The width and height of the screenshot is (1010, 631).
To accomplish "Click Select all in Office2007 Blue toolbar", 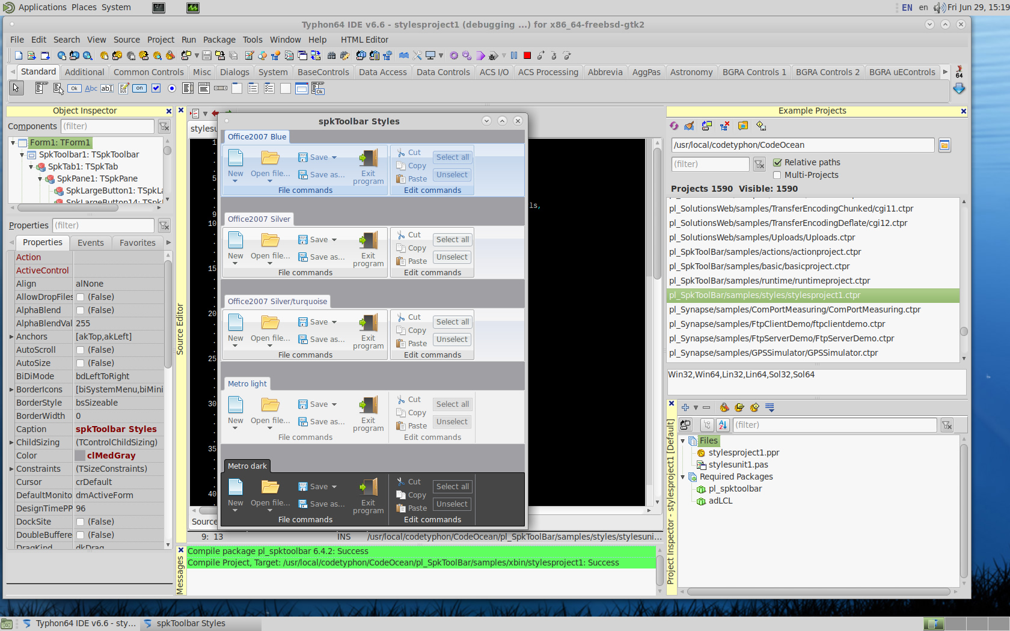I will click(x=453, y=157).
